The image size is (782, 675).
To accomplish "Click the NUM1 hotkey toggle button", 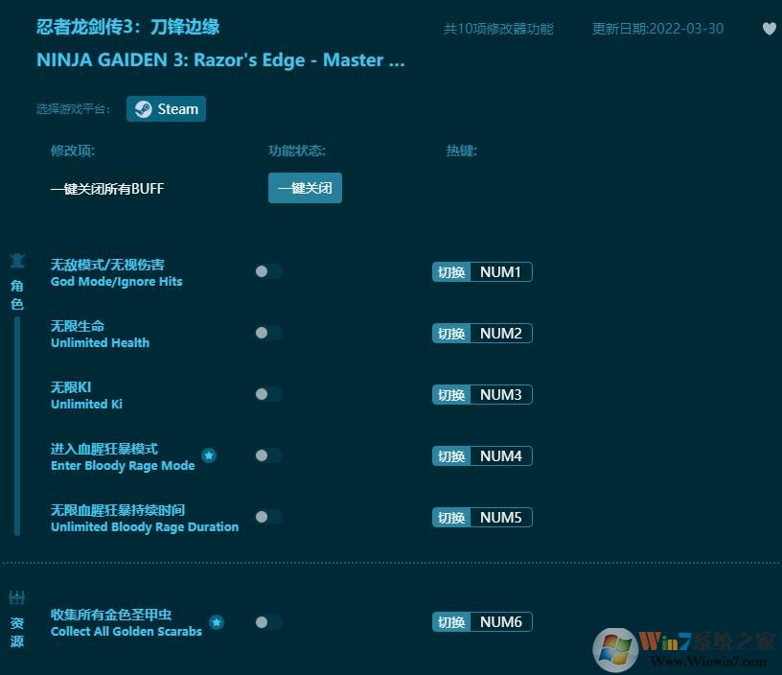I will point(482,271).
